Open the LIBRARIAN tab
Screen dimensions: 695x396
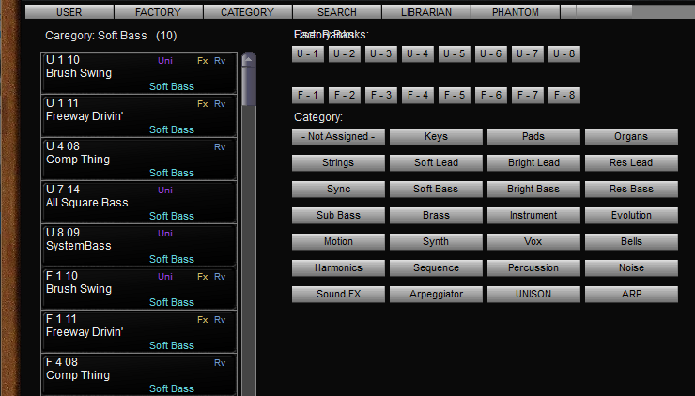pyautogui.click(x=426, y=12)
